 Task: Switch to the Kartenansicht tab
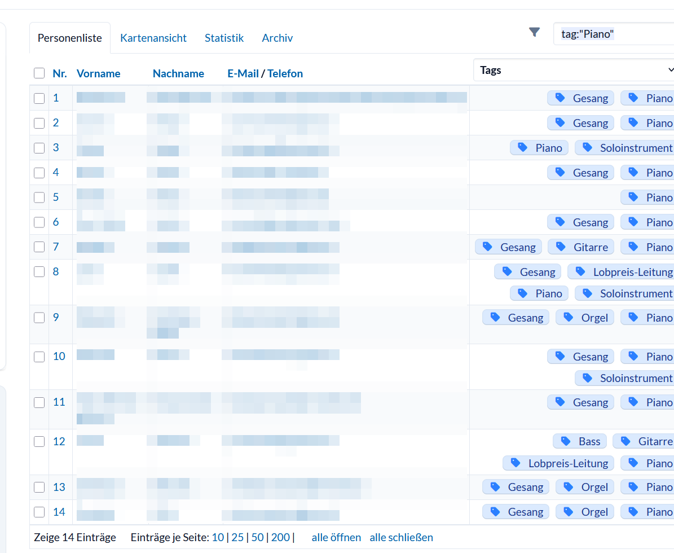coord(153,38)
